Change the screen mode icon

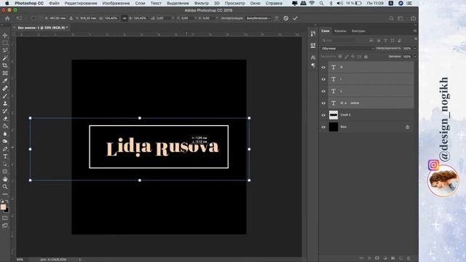5,226
